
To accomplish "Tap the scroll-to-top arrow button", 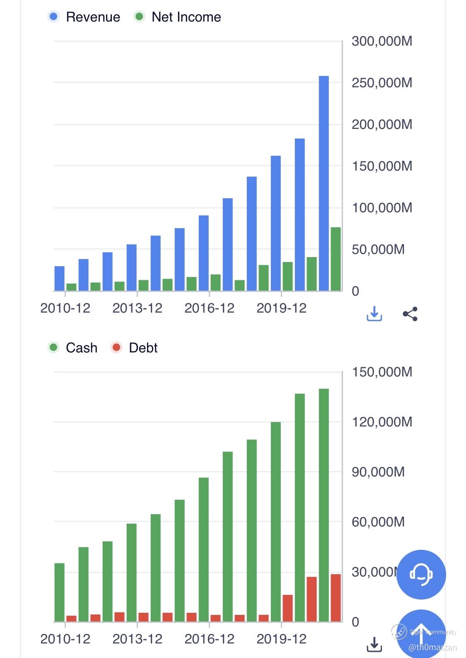I will pyautogui.click(x=421, y=632).
